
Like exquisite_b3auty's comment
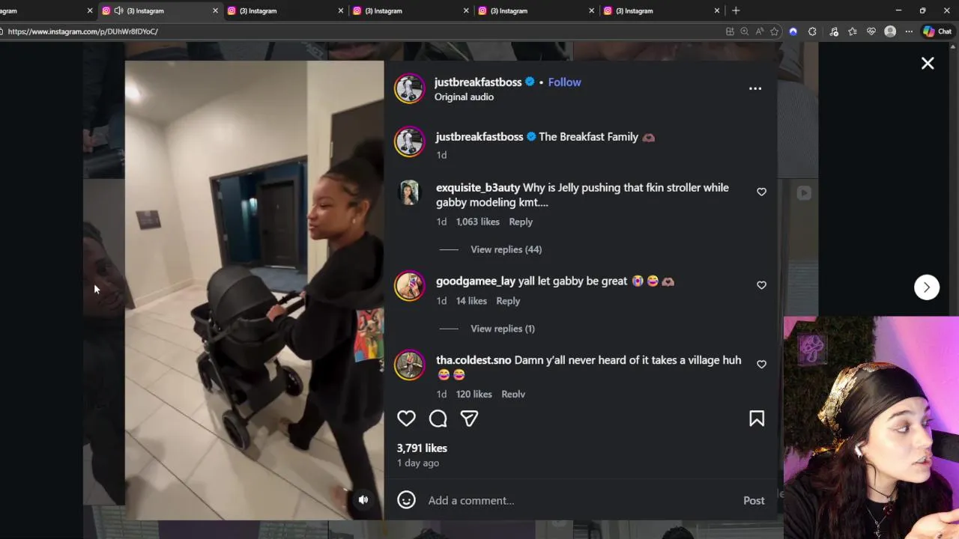(x=761, y=192)
